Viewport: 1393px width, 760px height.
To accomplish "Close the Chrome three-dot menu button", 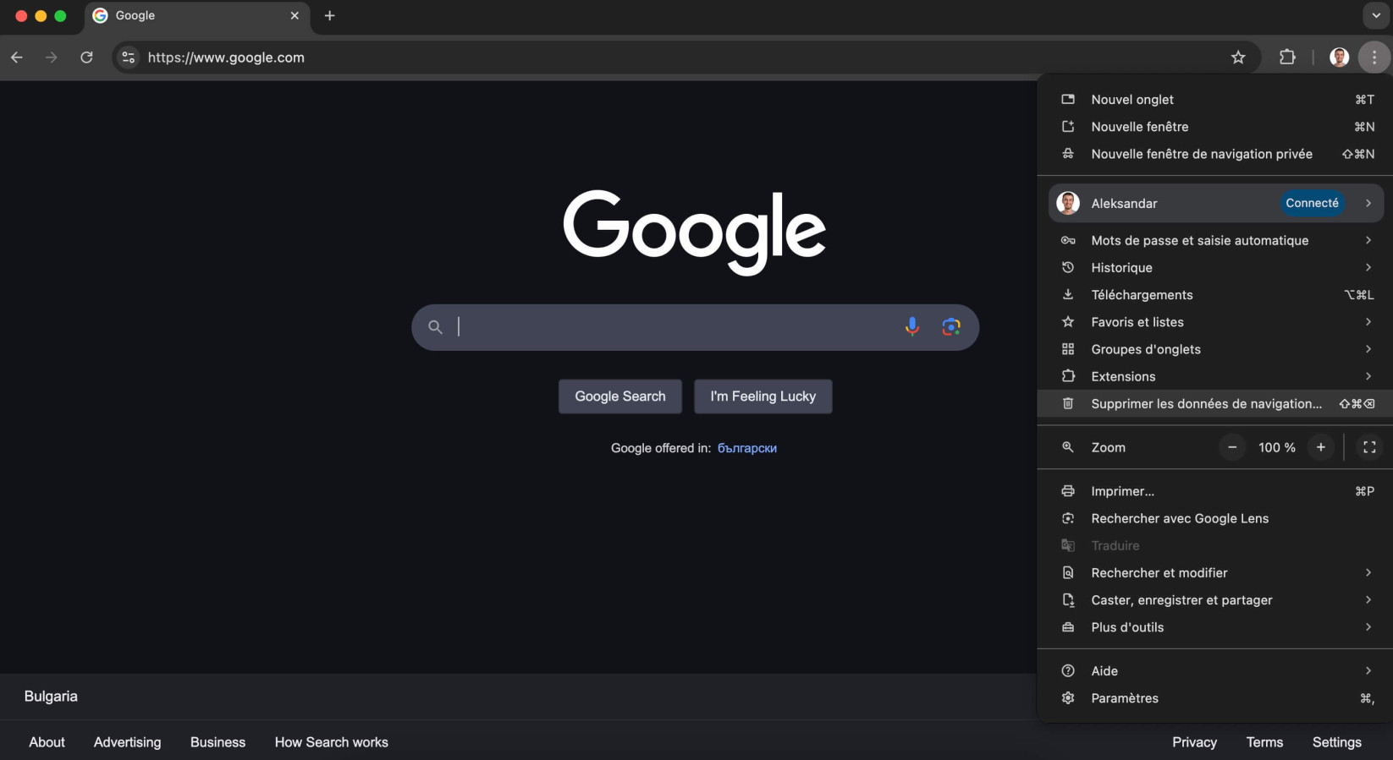I will pos(1374,57).
